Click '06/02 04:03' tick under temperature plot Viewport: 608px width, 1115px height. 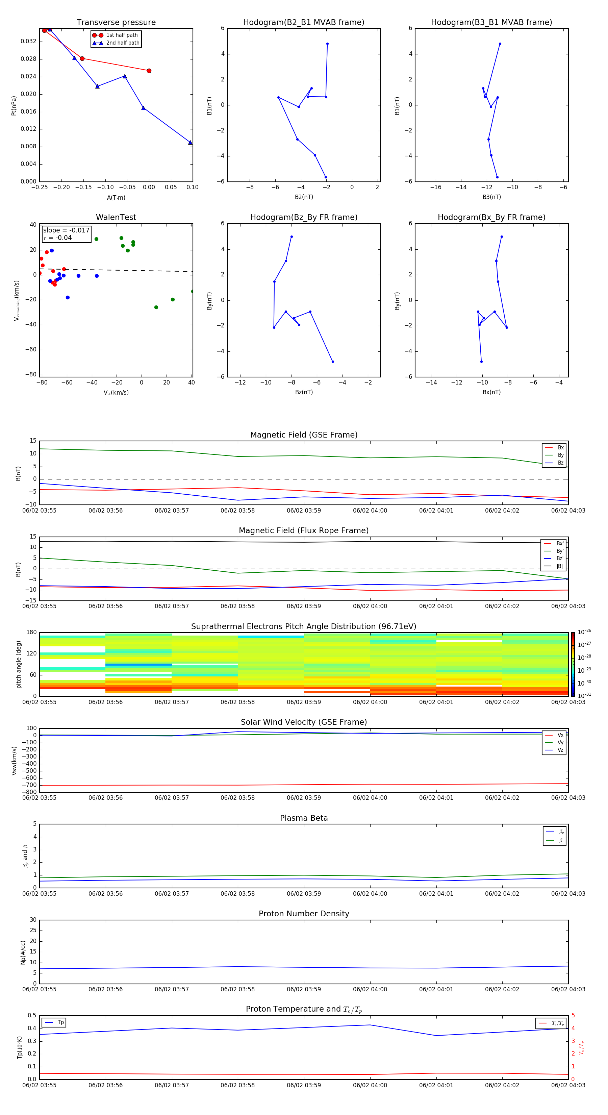[568, 1085]
